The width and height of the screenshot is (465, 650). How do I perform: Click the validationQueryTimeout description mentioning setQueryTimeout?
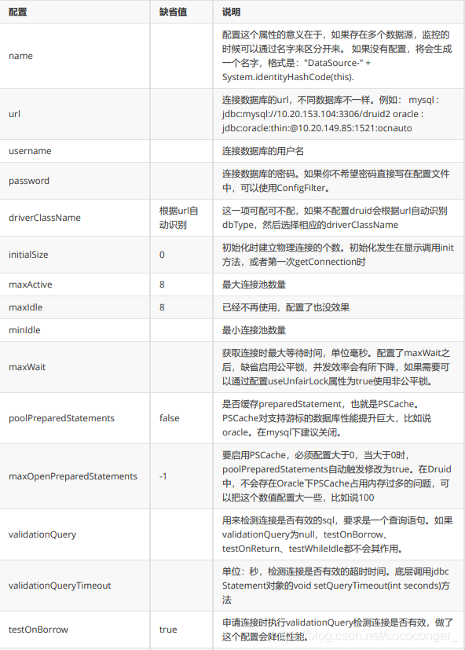click(335, 586)
